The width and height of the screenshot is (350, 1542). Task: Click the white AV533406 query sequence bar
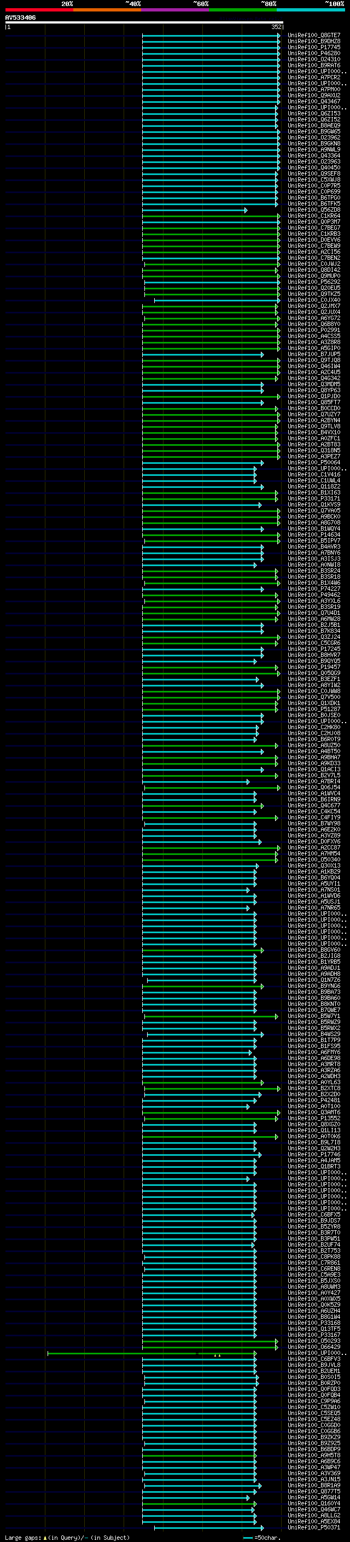[x=144, y=22]
